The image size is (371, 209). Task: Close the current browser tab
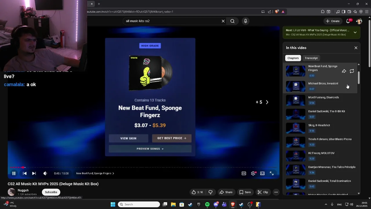(92, 4)
